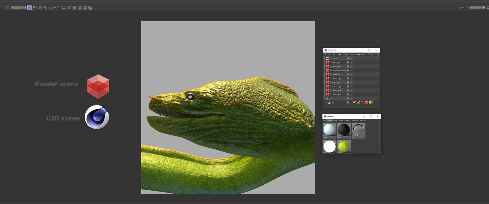Screen dimensions: 489x204
Task: Open the Tags menu in Objects window
Action: coord(352,54)
